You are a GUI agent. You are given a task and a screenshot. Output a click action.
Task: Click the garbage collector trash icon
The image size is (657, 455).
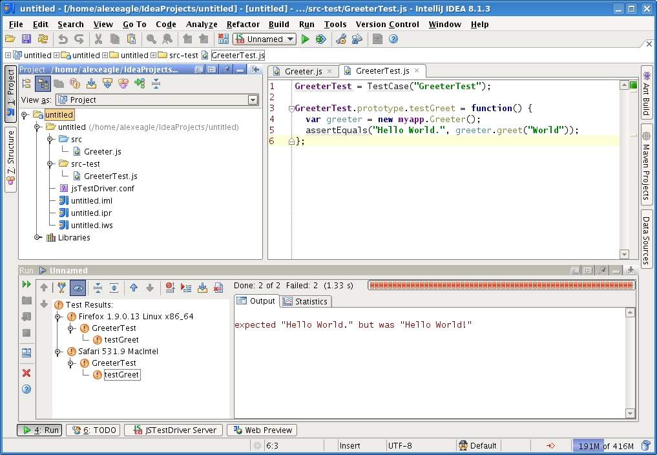(646, 446)
